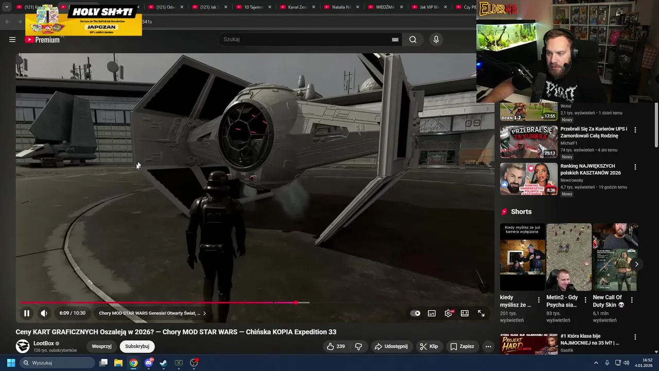Start voice search with the microphone icon
The height and width of the screenshot is (371, 659).
(436, 40)
